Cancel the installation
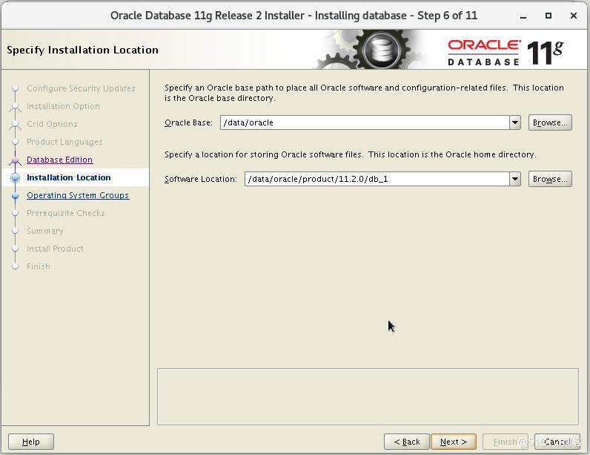The image size is (590, 455). pyautogui.click(x=557, y=442)
